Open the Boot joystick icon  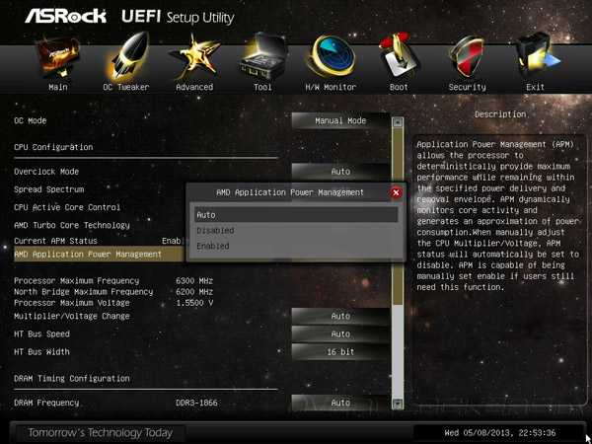click(399, 56)
